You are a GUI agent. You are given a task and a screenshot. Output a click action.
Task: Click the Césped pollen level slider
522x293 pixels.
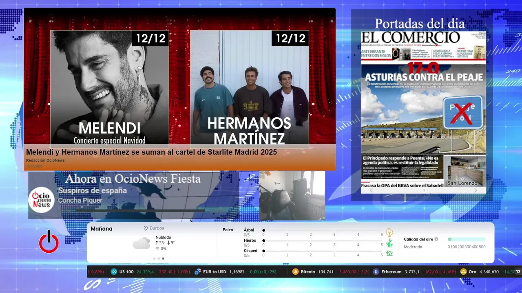[x=323, y=251]
